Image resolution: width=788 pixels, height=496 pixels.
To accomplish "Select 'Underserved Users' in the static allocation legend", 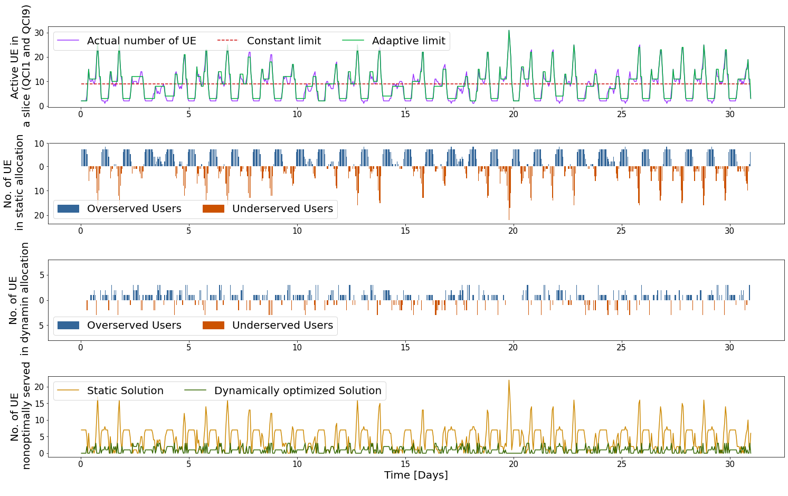I will click(283, 209).
